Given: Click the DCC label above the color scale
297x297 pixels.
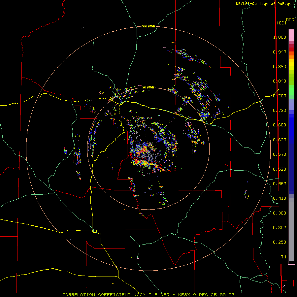Looking at the screenshot, I should (x=290, y=20).
